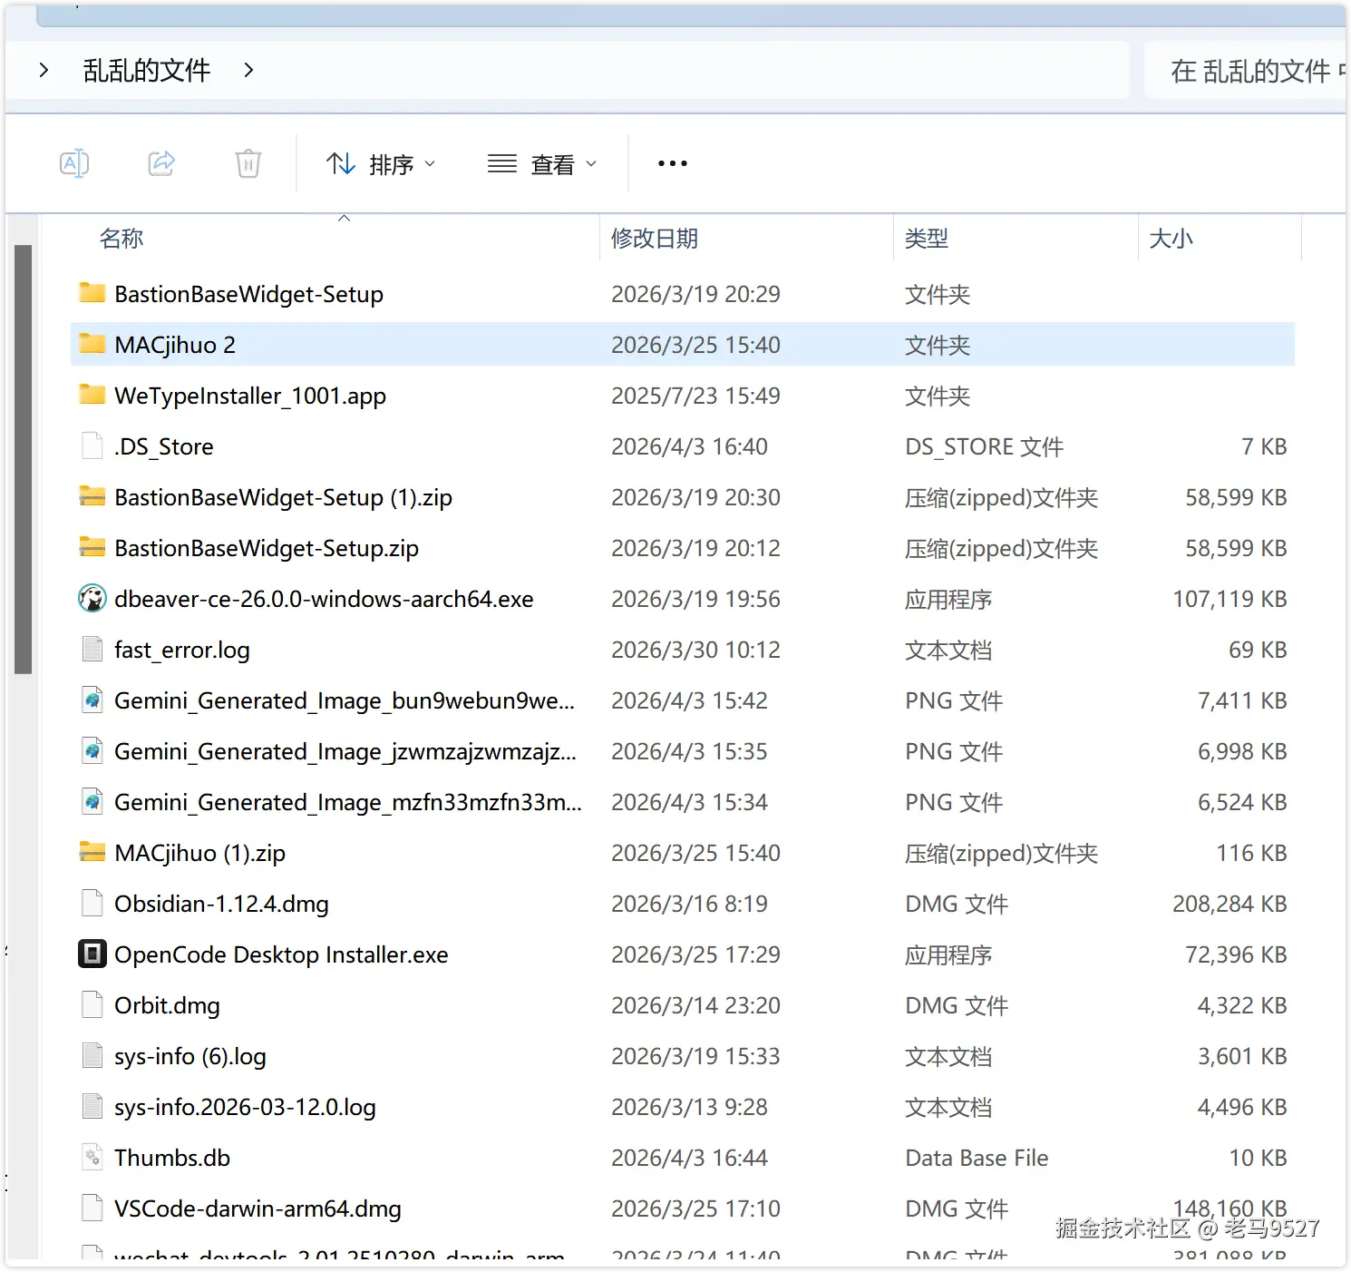The image size is (1351, 1272).
Task: Click the MACjihuo (1).zip archive icon
Action: click(92, 853)
